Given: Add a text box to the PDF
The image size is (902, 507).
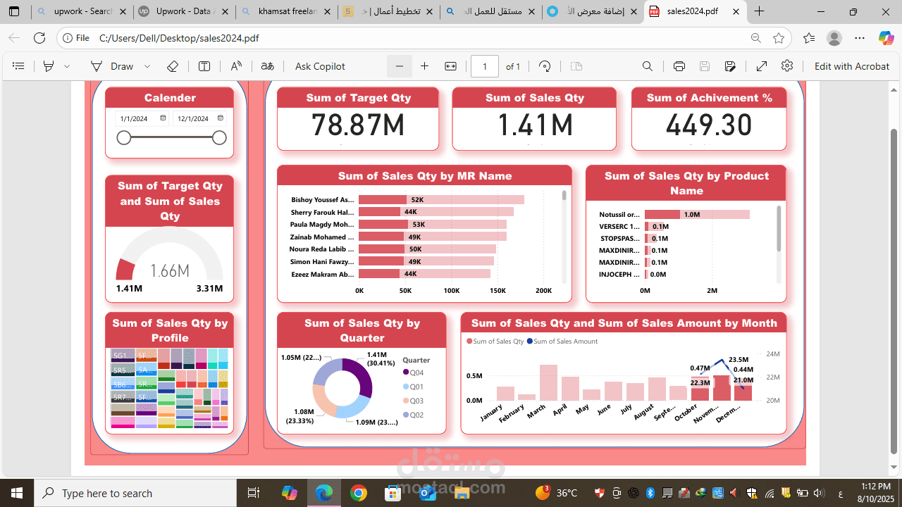Looking at the screenshot, I should [x=204, y=66].
